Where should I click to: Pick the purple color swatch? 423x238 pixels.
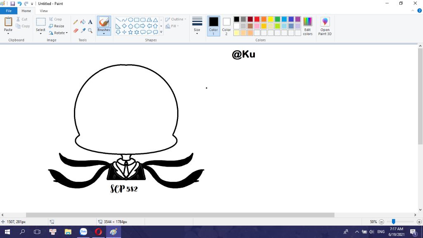coord(298,19)
